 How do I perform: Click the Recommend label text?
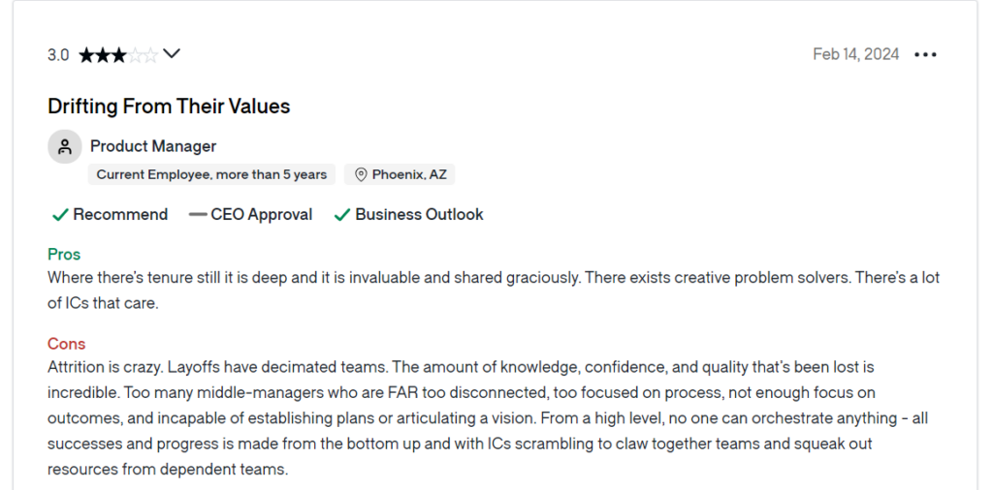pyautogui.click(x=120, y=215)
